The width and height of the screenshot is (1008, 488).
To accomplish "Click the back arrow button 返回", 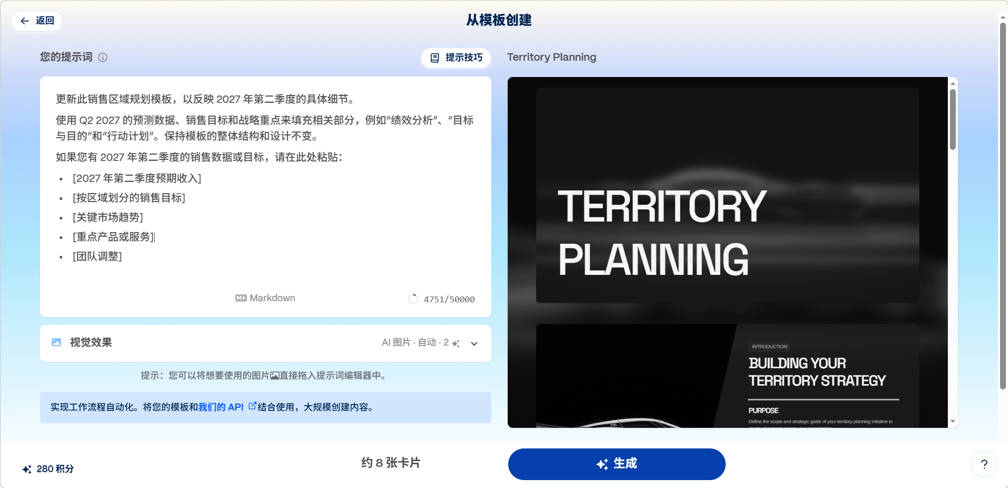I will coord(37,21).
